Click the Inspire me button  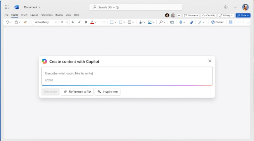pyautogui.click(x=108, y=92)
